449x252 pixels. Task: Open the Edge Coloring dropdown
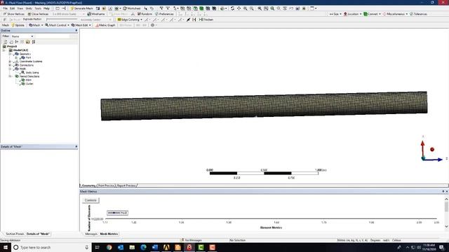[130, 20]
